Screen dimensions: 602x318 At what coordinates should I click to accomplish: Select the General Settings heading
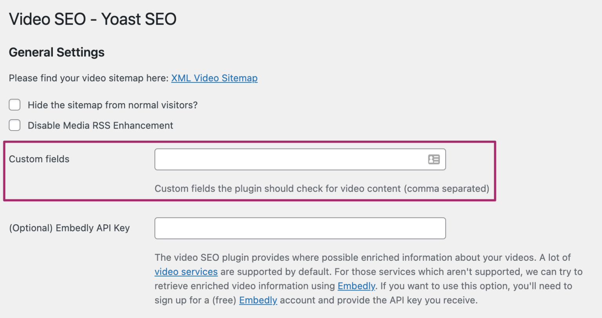(56, 52)
